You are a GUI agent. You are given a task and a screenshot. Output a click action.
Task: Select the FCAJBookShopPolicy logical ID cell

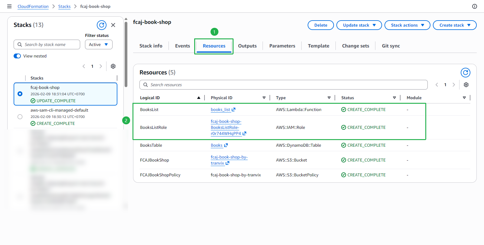click(160, 175)
